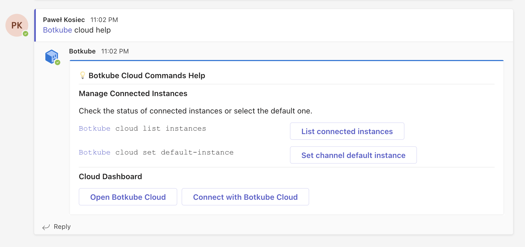Click Paweł's 11:02 PM timestamp
This screenshot has height=247, width=525.
pos(104,20)
